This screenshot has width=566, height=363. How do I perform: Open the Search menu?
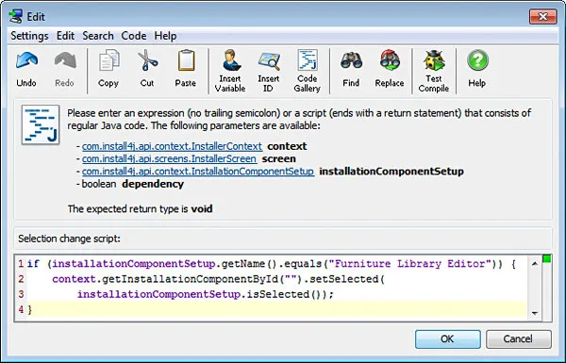(x=98, y=36)
